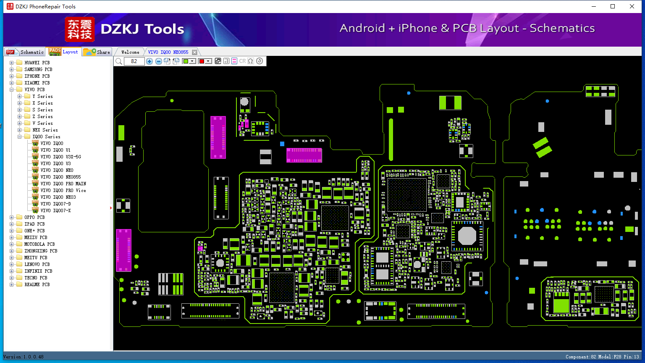Click the MEIZU PCB folder icon
The height and width of the screenshot is (363, 645).
(19, 237)
